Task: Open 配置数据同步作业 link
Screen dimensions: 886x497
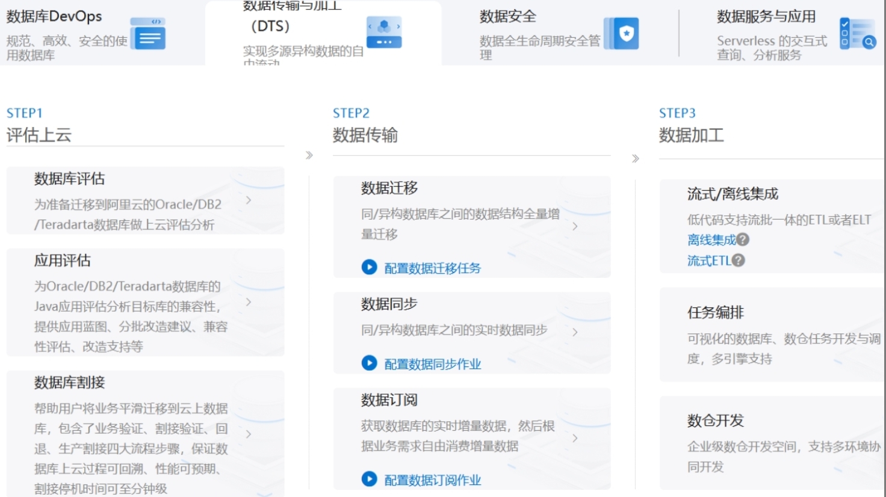Action: [433, 364]
